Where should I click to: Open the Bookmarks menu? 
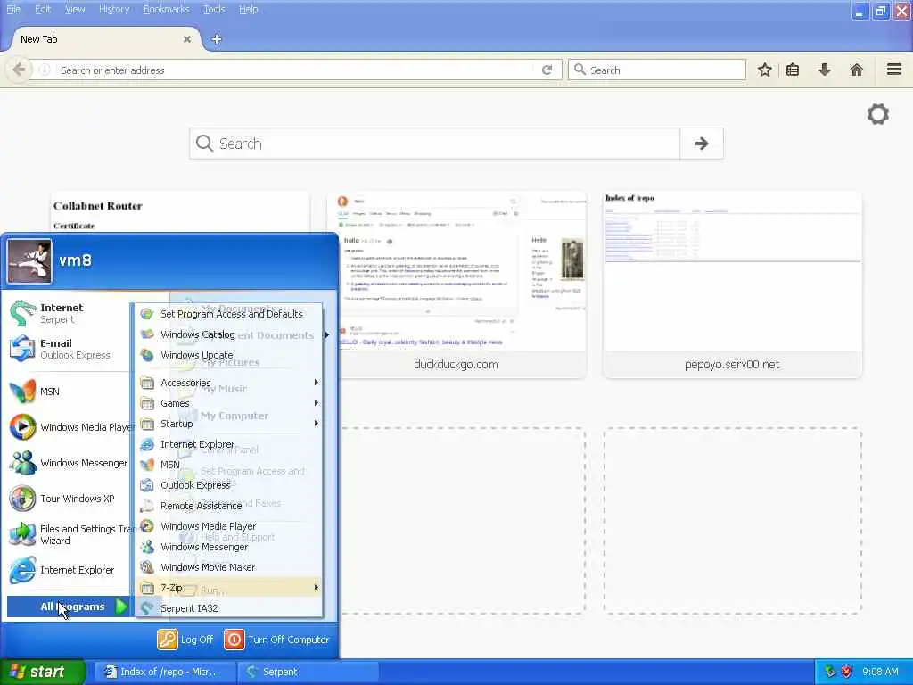[x=167, y=9]
